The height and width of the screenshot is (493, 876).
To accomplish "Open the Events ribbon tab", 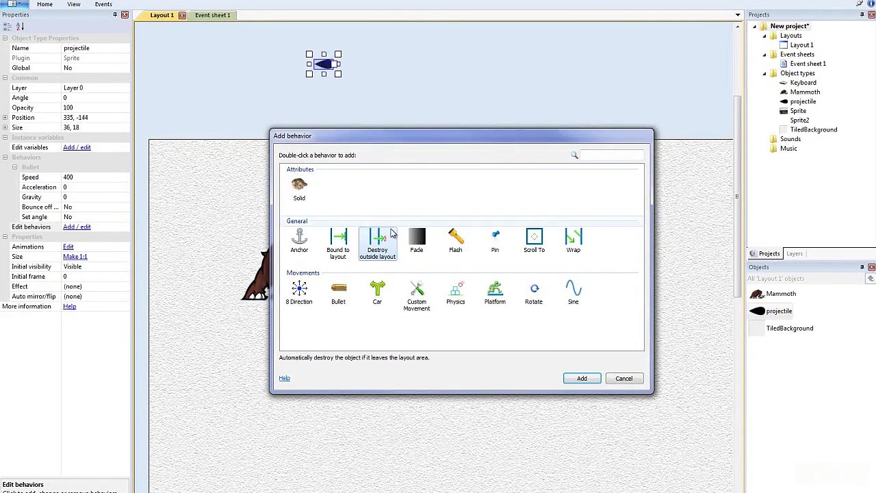I will coord(103,4).
